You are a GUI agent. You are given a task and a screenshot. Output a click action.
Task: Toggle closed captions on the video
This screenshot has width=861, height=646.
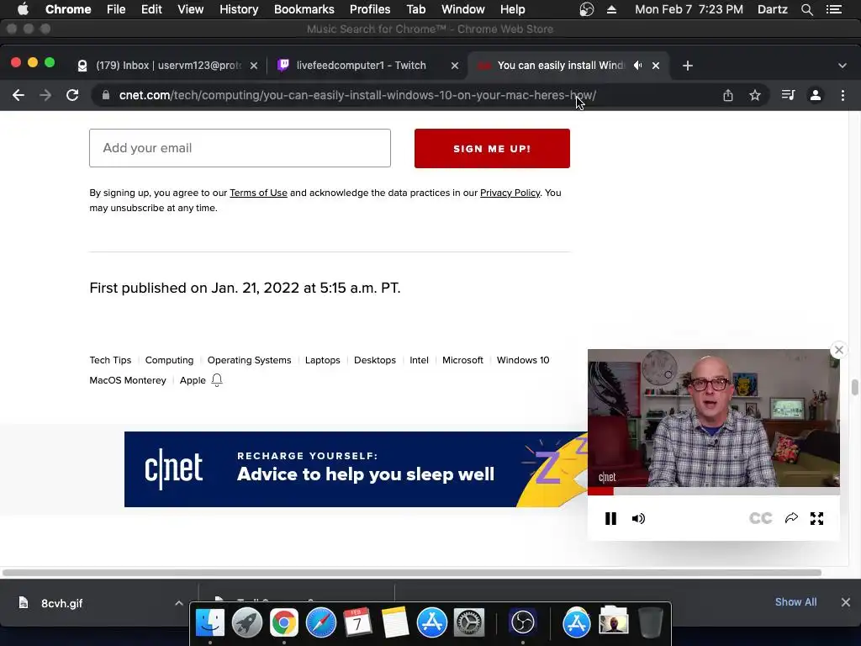pyautogui.click(x=760, y=518)
